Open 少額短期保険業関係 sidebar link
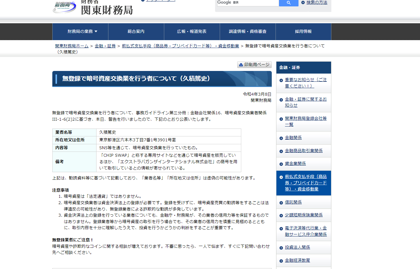The width and height of the screenshot is (420, 269). [303, 215]
